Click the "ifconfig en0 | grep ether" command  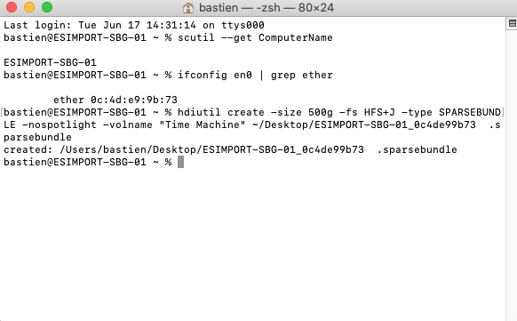255,76
